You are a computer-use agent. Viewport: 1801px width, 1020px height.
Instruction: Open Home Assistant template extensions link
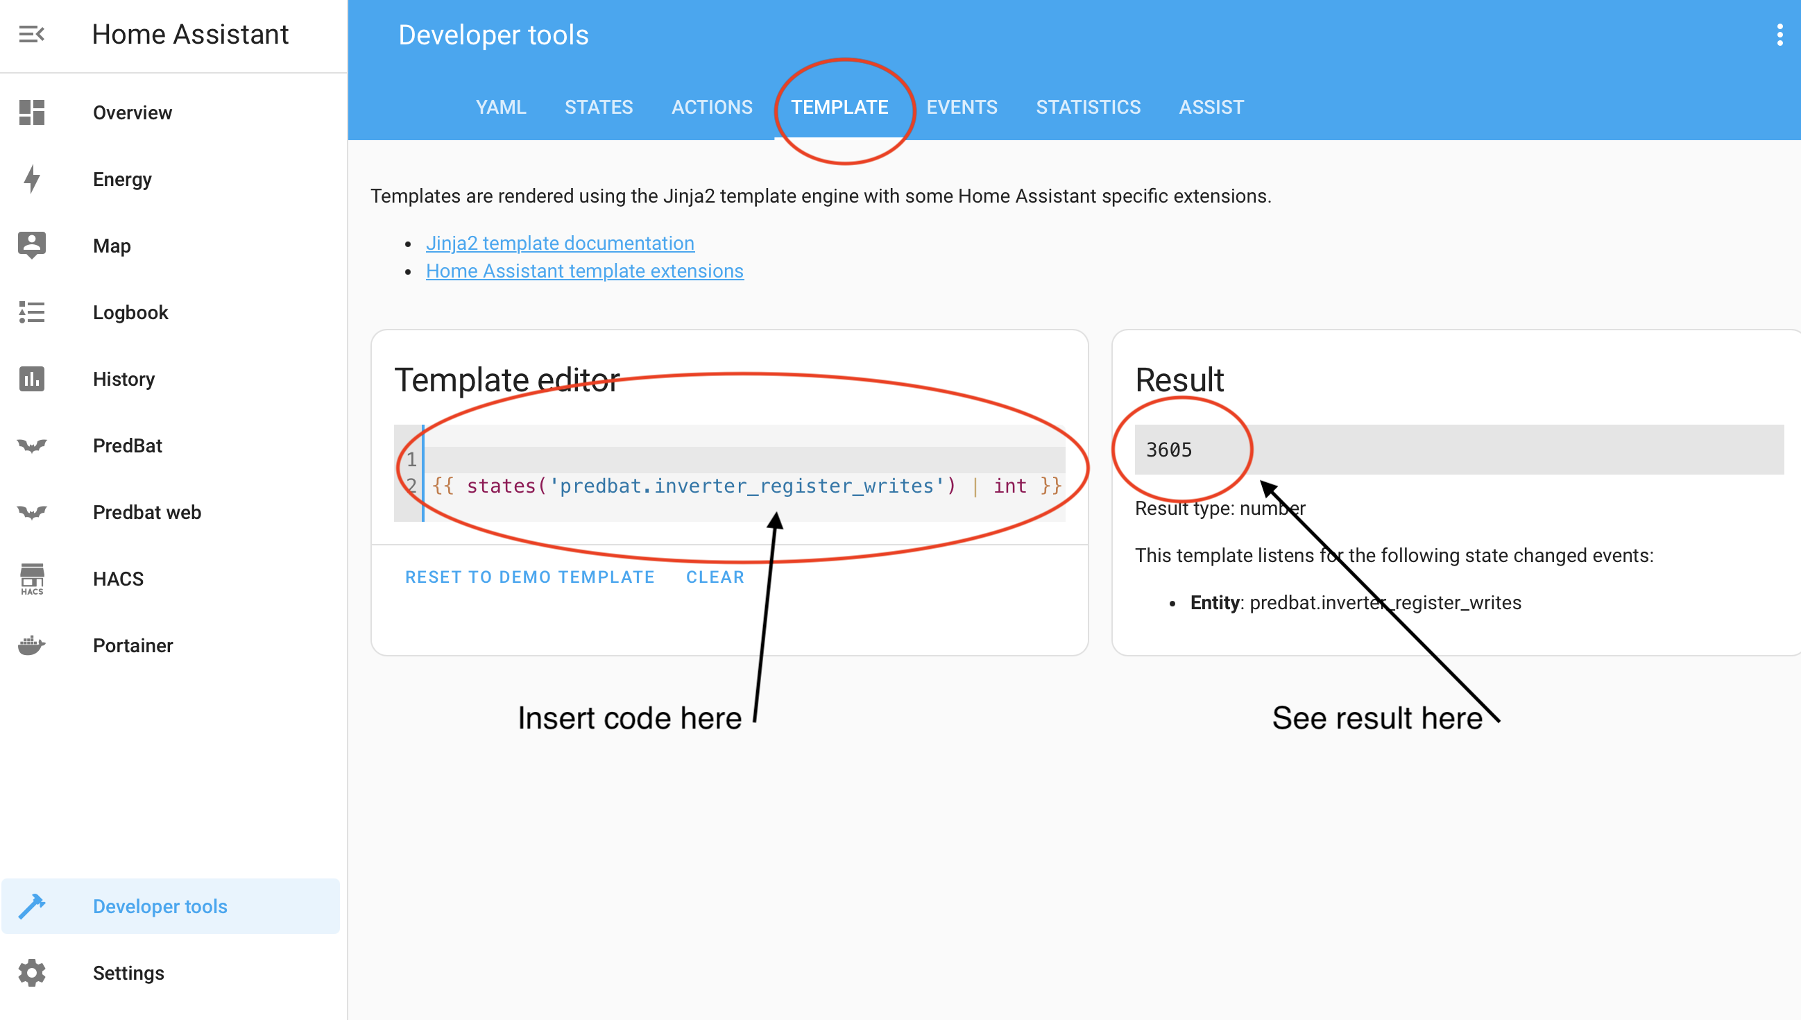584,271
